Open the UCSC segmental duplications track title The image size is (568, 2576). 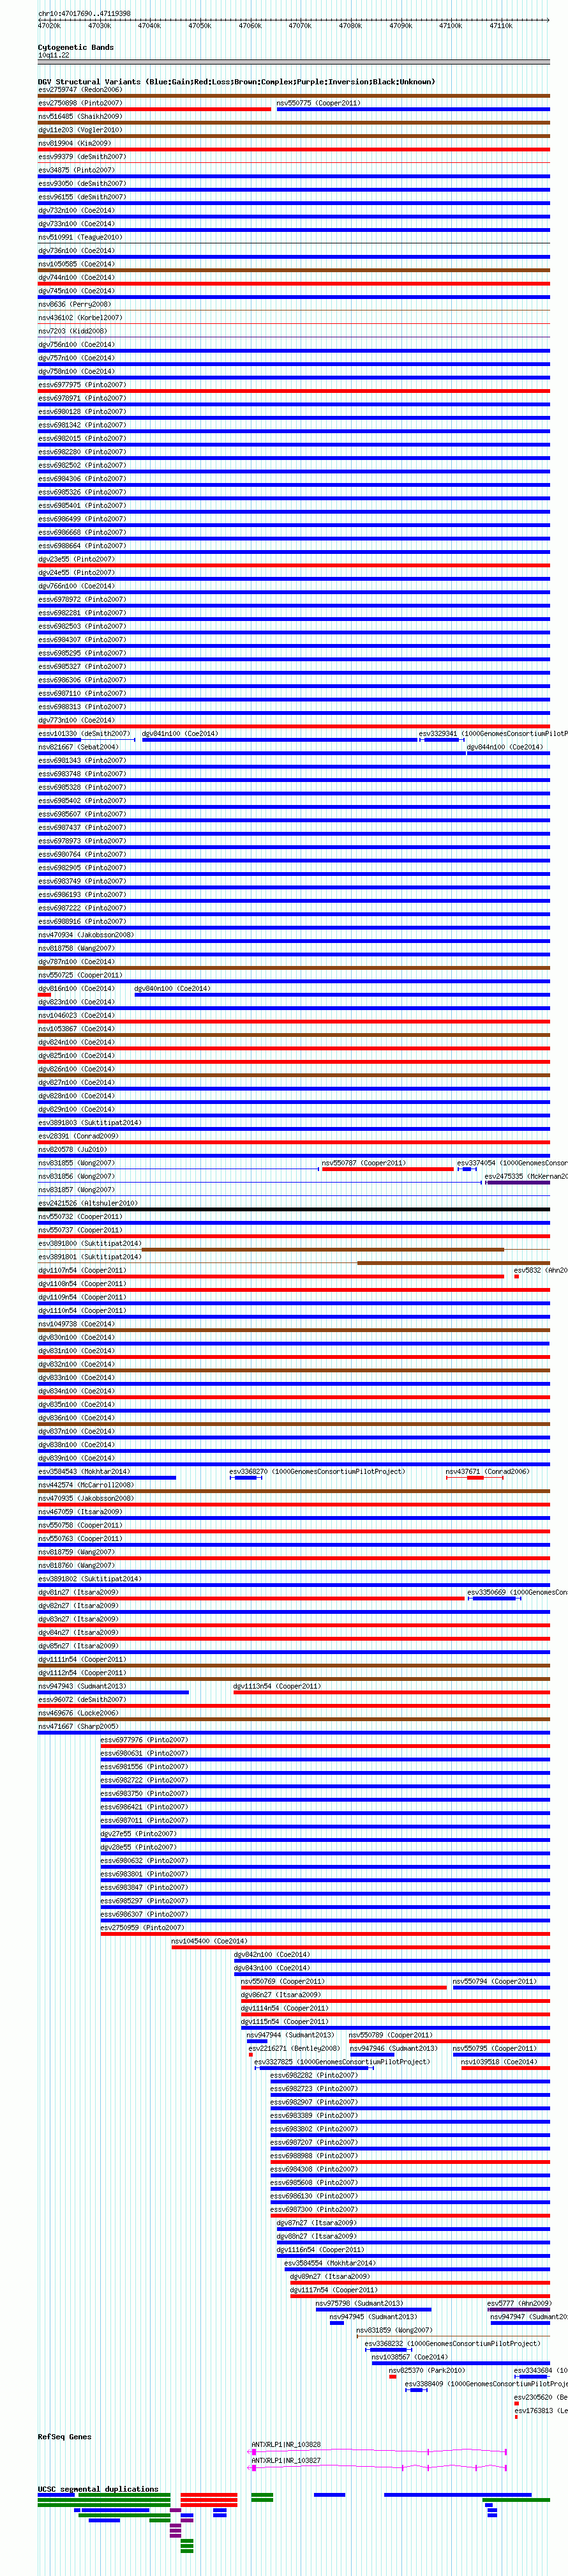98,2489
